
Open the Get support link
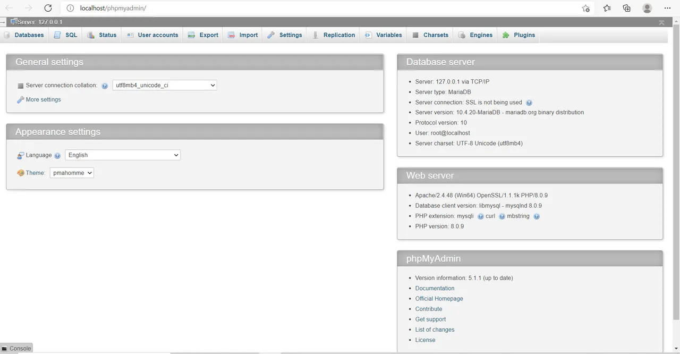(x=430, y=319)
